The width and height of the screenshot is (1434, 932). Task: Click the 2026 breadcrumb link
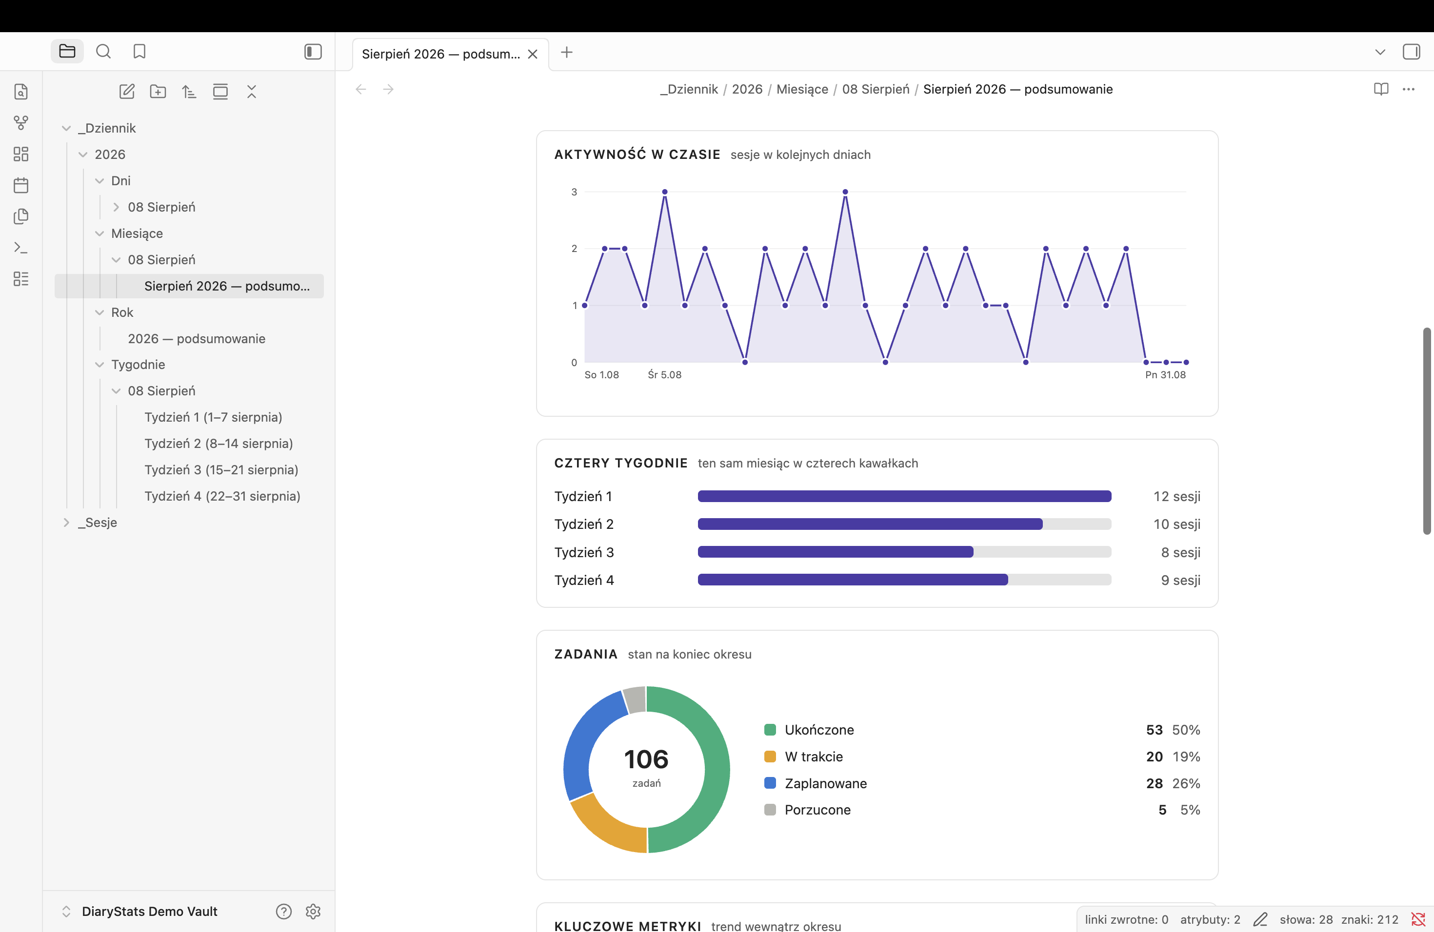pyautogui.click(x=747, y=89)
